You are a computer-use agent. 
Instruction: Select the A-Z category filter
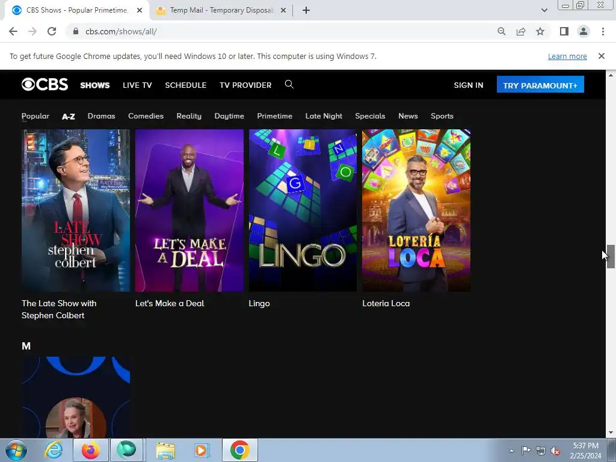pyautogui.click(x=69, y=116)
